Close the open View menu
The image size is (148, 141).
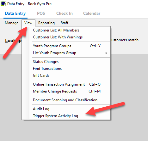(28, 23)
